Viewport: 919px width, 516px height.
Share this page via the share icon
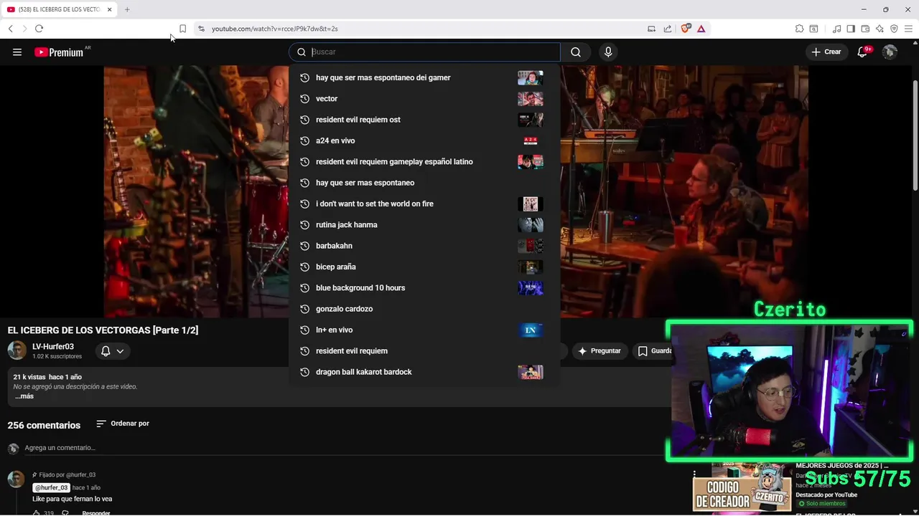click(x=668, y=29)
